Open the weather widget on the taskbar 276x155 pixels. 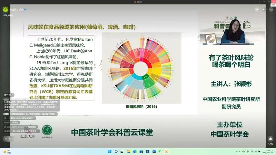pos(7,151)
